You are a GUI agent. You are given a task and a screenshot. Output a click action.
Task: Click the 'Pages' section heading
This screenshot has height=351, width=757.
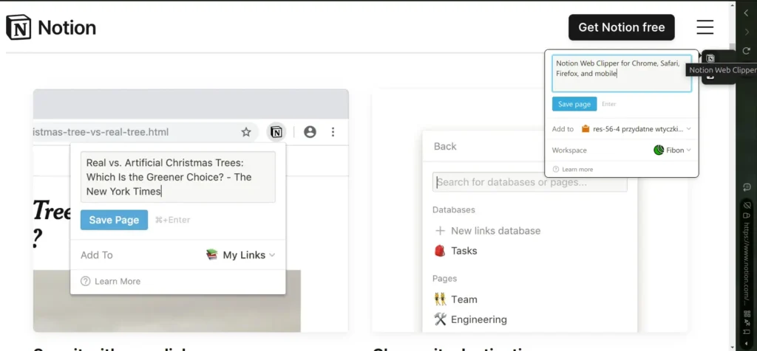click(444, 278)
